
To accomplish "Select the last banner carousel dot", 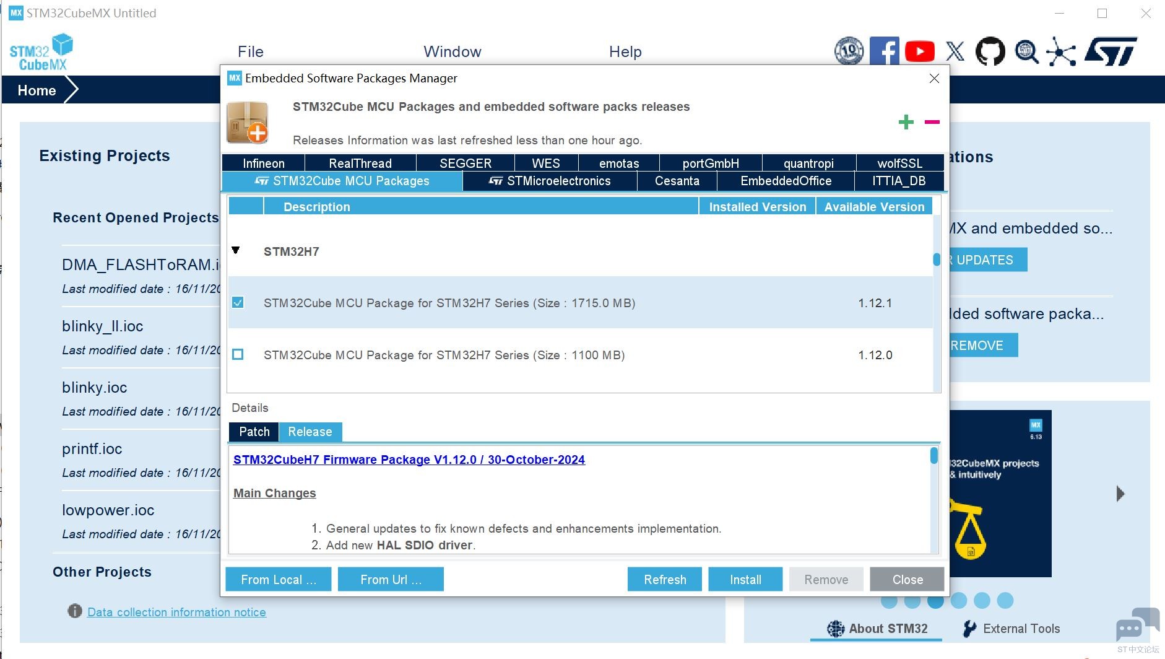I will pos(1005,600).
